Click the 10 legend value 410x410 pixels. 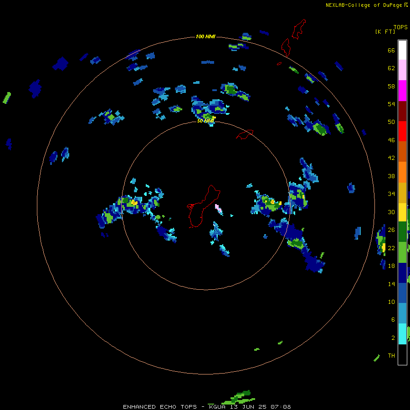[x=391, y=302]
